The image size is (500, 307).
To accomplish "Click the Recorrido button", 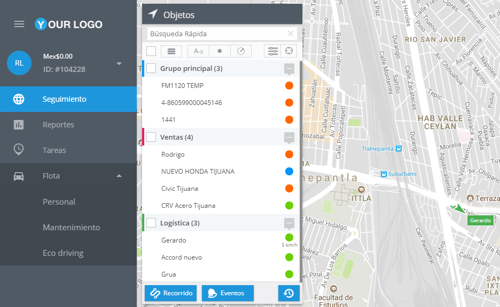I will pos(170,293).
